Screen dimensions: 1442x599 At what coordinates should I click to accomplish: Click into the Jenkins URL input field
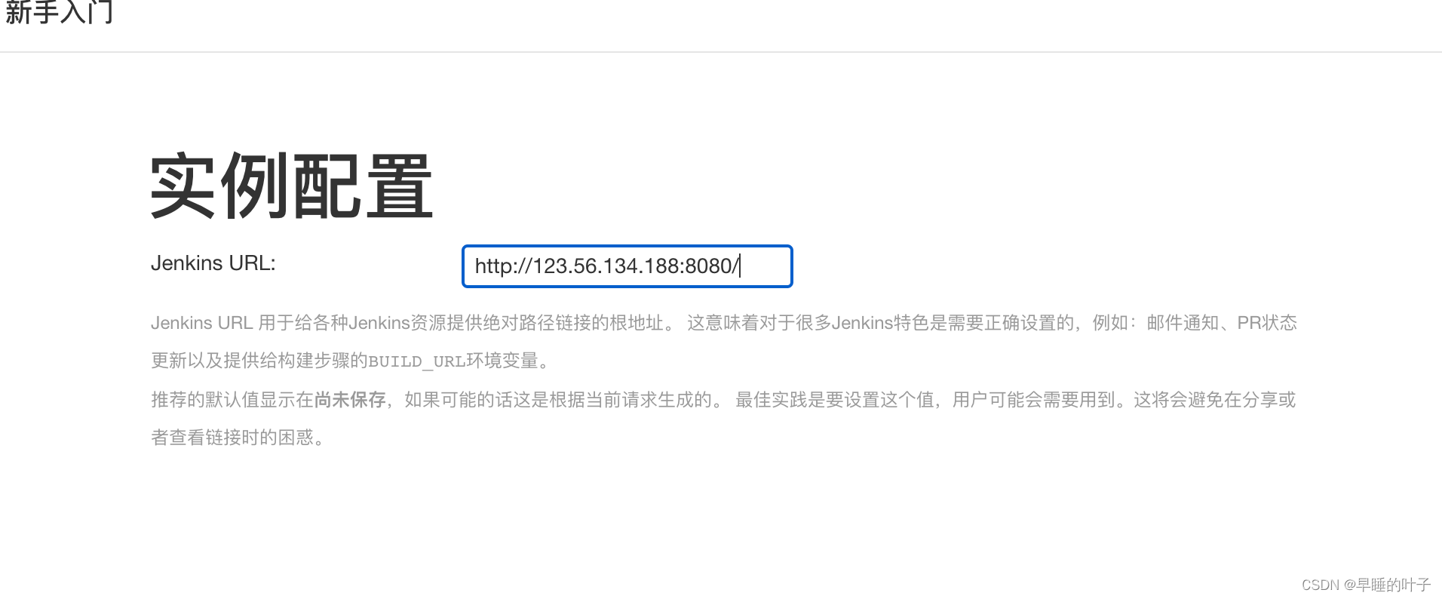pos(627,266)
